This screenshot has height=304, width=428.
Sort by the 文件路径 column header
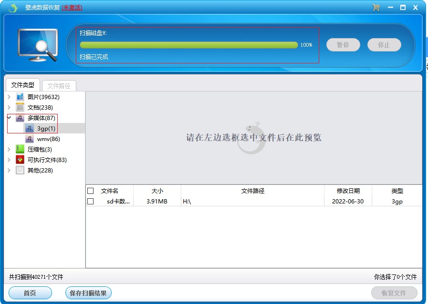253,191
